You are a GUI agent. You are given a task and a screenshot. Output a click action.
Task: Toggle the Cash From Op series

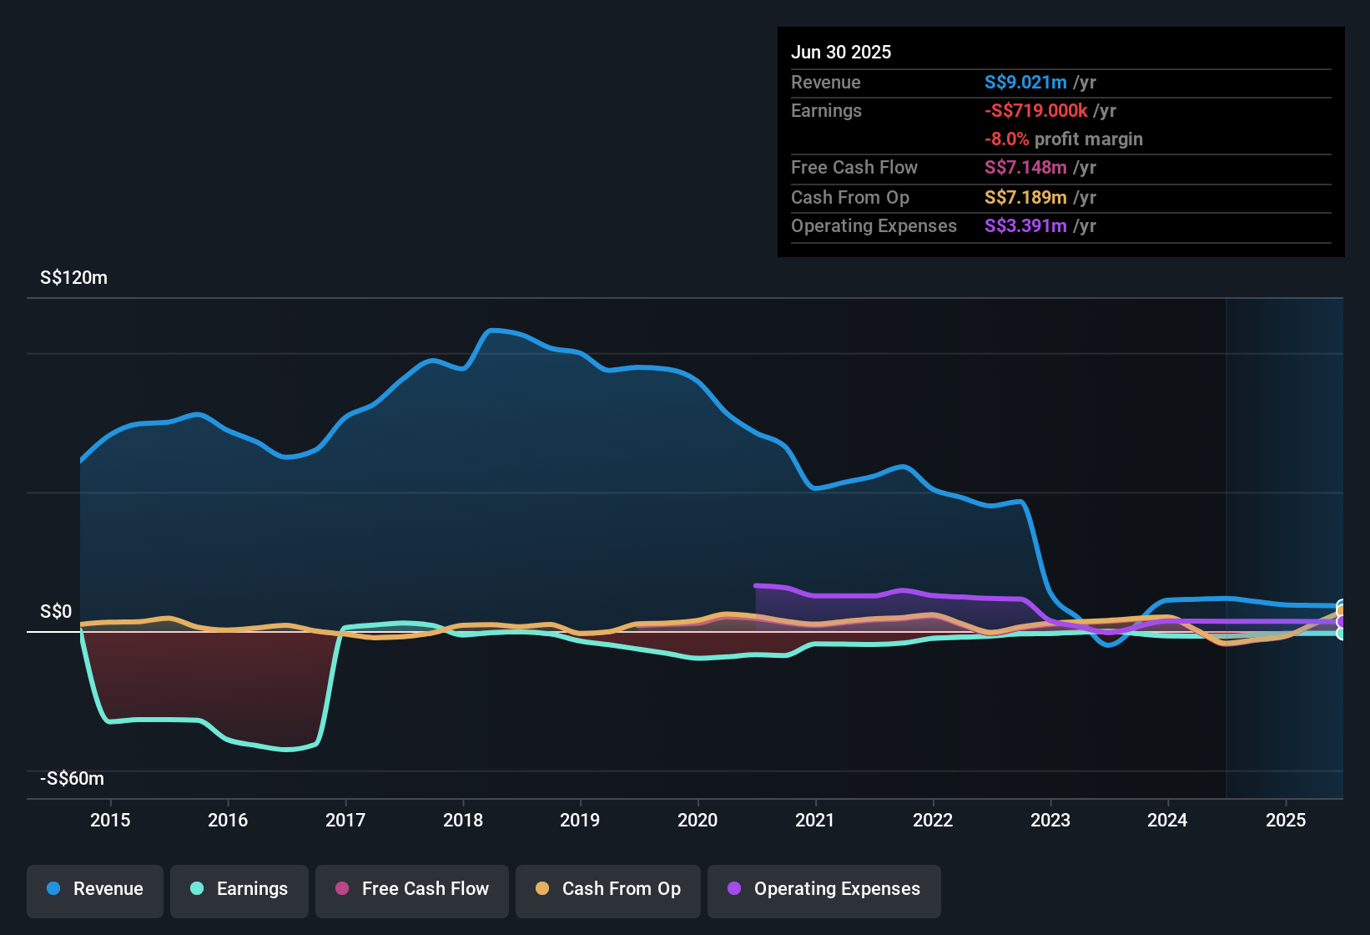(x=608, y=889)
